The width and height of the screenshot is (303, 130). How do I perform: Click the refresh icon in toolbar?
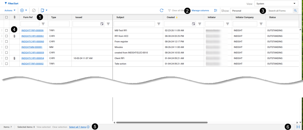pyautogui.click(x=162, y=11)
